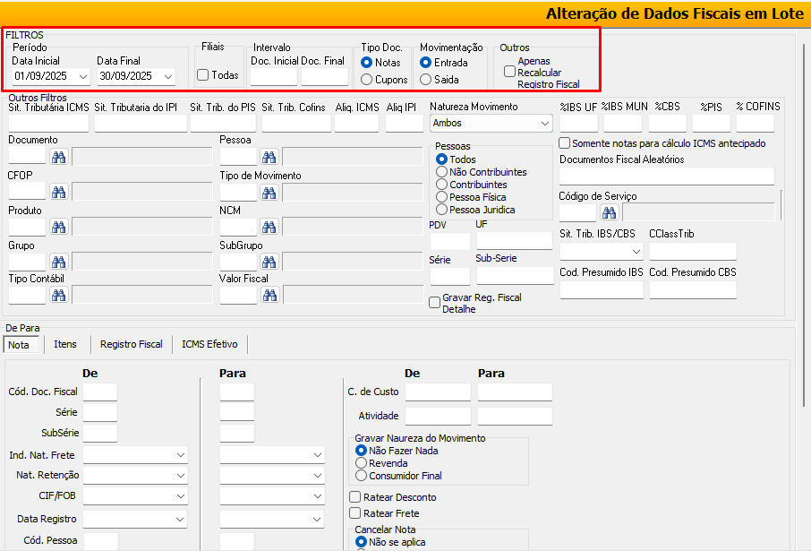Check the Ratear Frete checkbox
811x551 pixels.
pos(356,513)
